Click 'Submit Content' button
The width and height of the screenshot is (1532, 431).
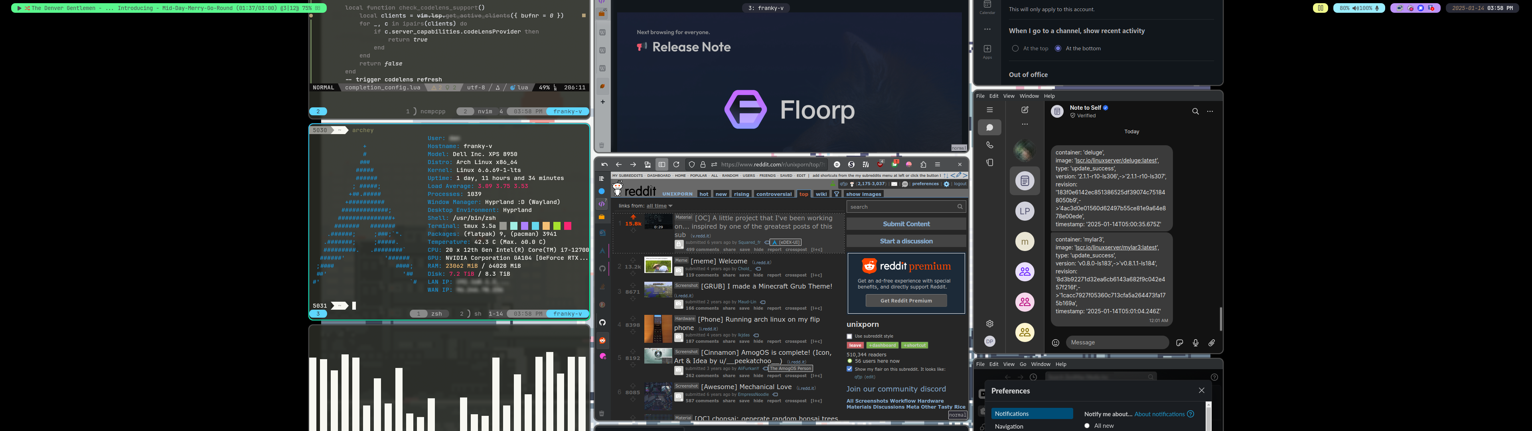point(906,224)
